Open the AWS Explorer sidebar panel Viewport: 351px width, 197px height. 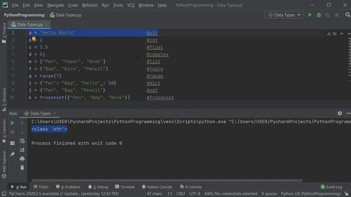pyautogui.click(x=4, y=164)
